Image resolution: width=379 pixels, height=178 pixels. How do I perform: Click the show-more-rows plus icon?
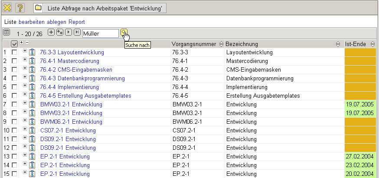coord(51,33)
